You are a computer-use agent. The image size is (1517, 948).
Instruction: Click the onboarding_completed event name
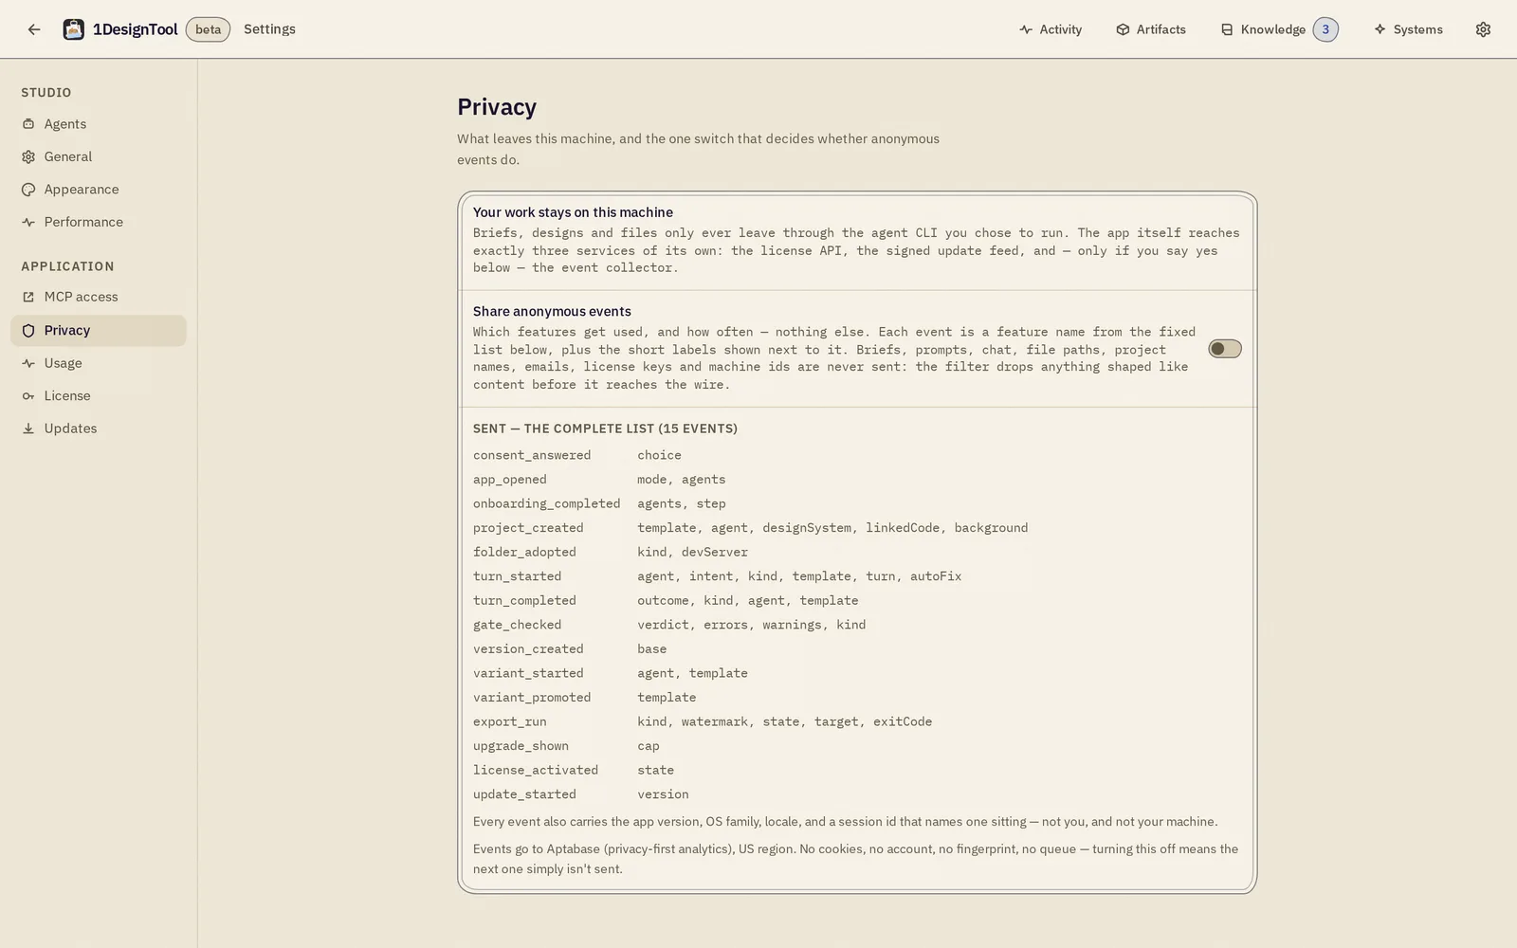(547, 503)
